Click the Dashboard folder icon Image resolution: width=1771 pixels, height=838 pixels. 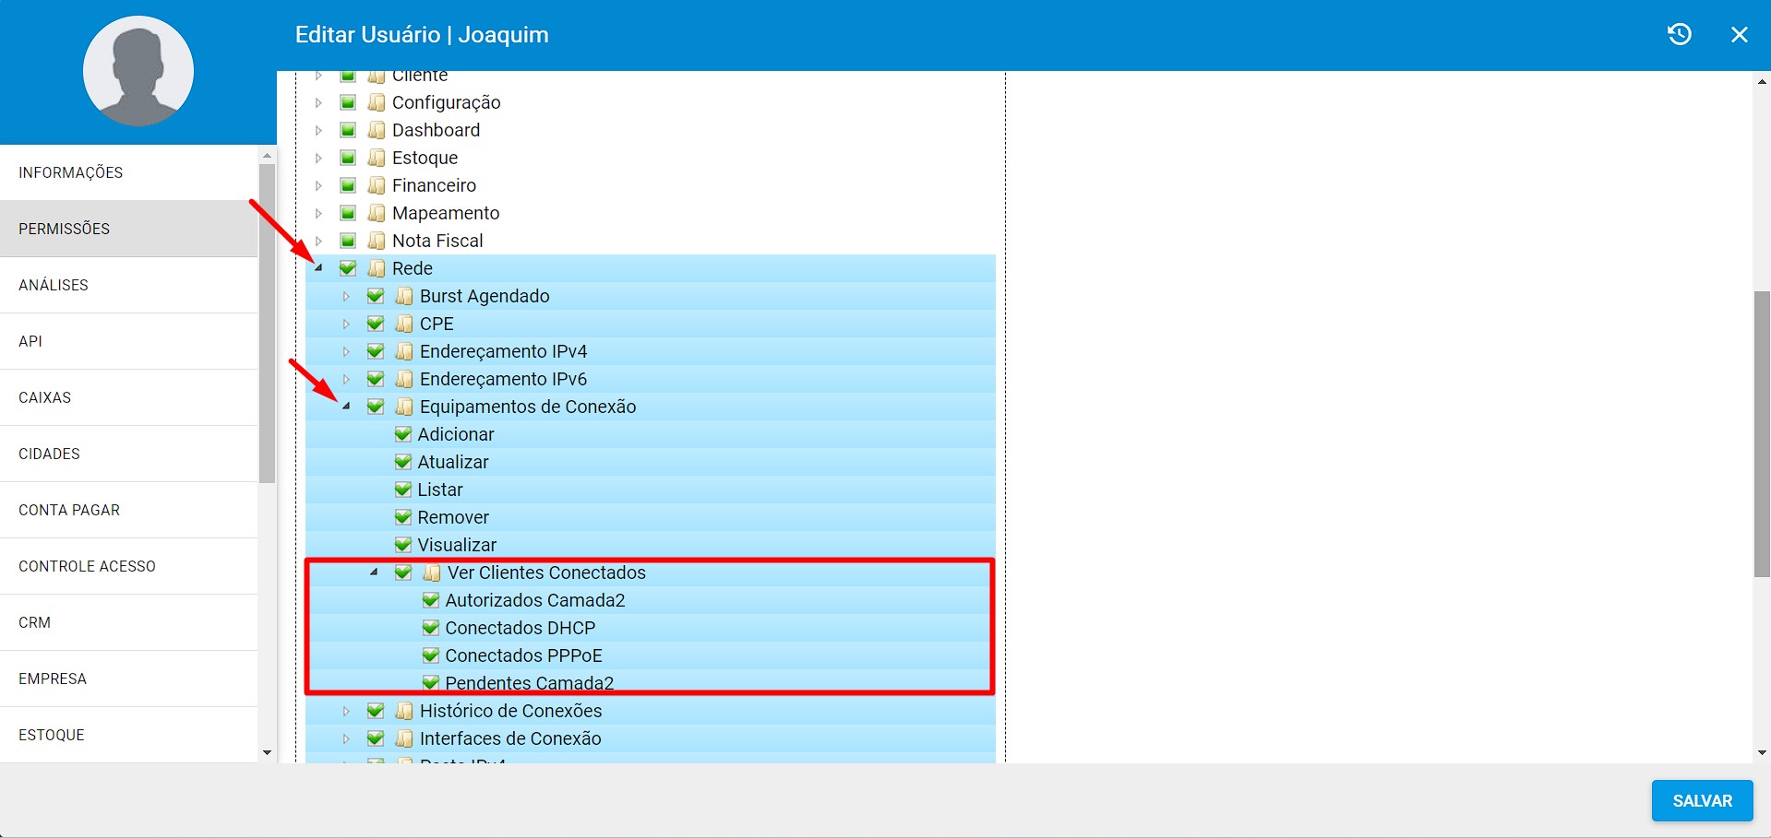click(377, 130)
